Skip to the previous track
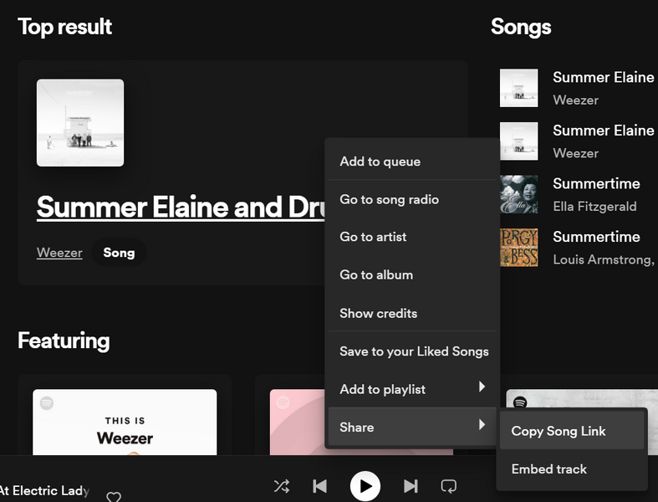Viewport: 658px width, 502px height. (x=319, y=486)
